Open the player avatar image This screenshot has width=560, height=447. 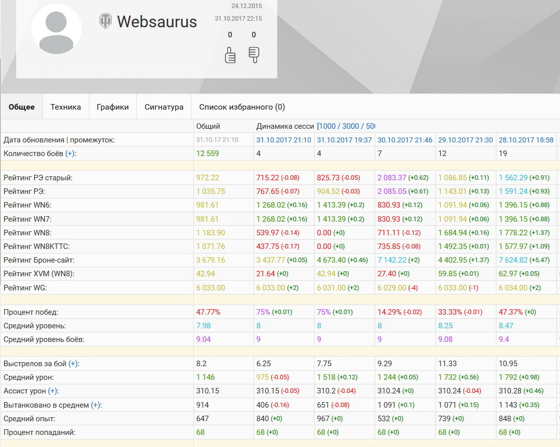tap(57, 29)
